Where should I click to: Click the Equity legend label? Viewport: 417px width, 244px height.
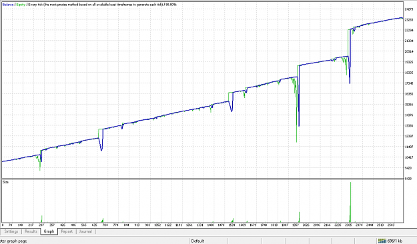point(21,5)
